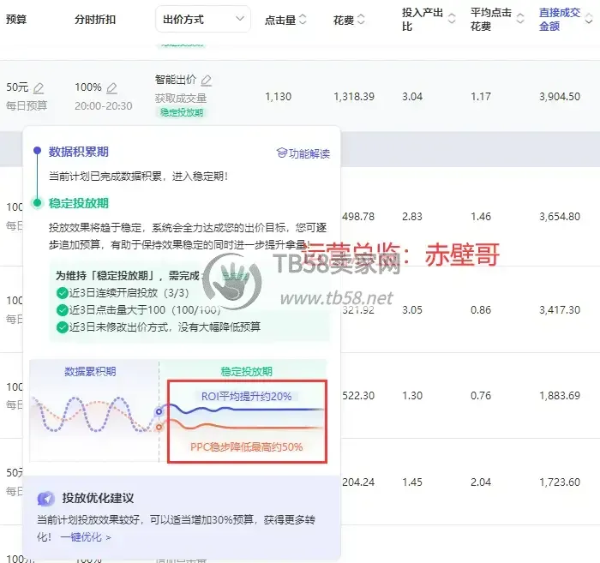
Task: Sort by 直接成交金额 column arrow
Action: 589,20
